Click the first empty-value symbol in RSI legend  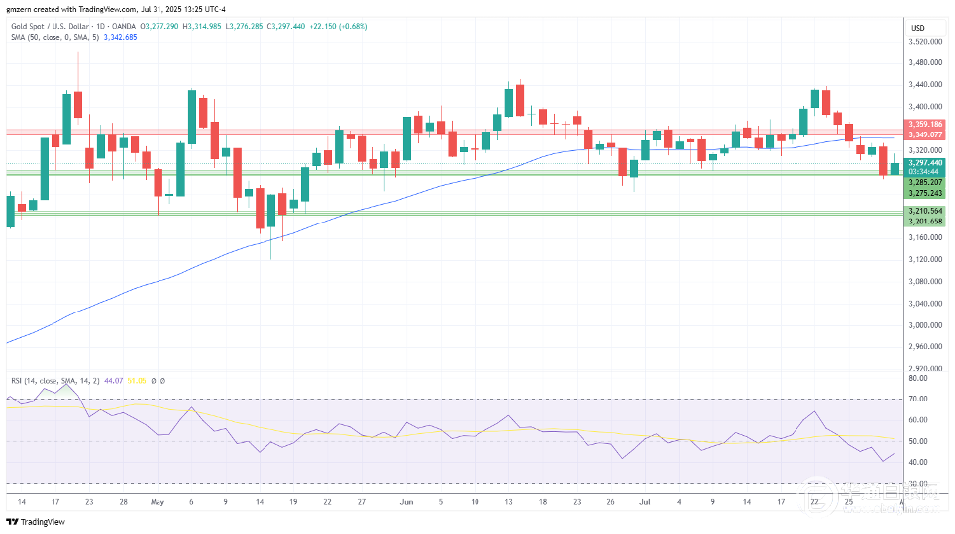pos(154,381)
